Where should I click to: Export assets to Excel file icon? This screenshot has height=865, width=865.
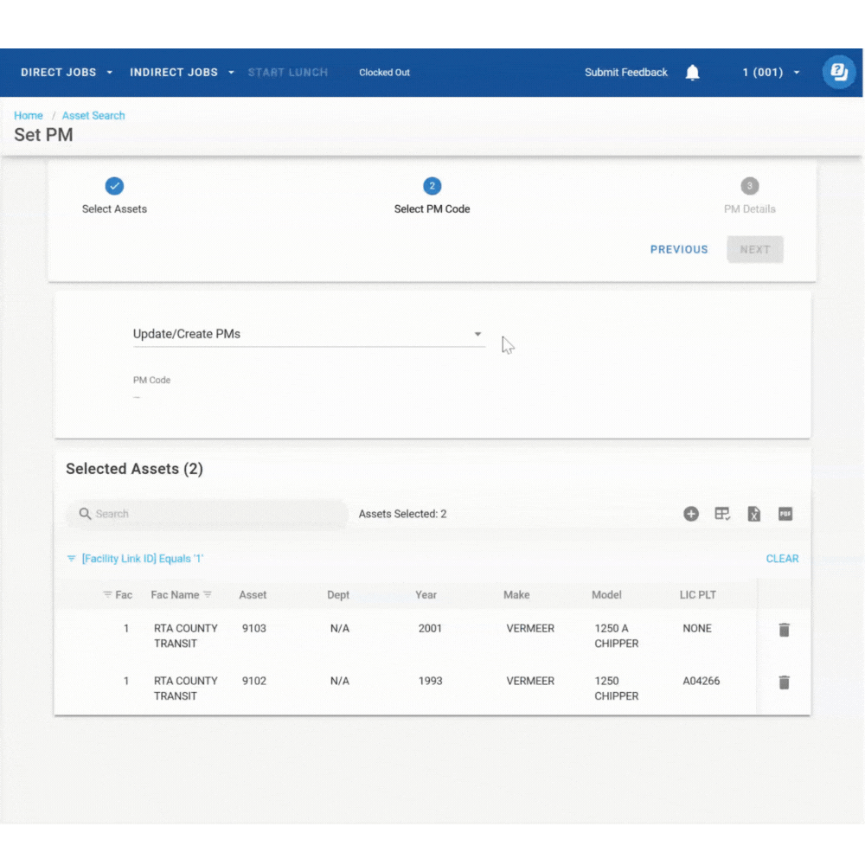coord(754,514)
